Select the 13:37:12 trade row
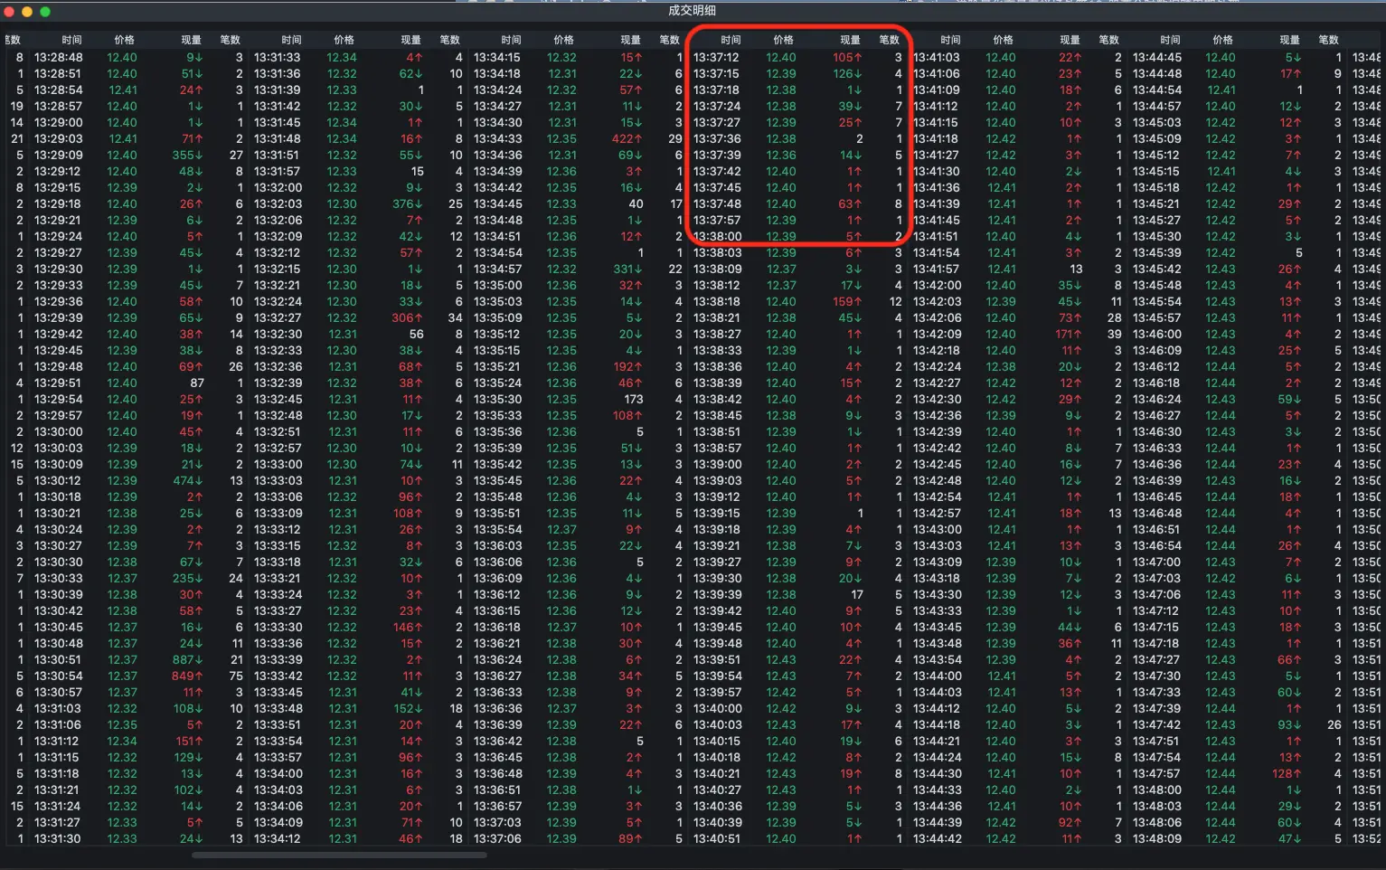 point(797,57)
